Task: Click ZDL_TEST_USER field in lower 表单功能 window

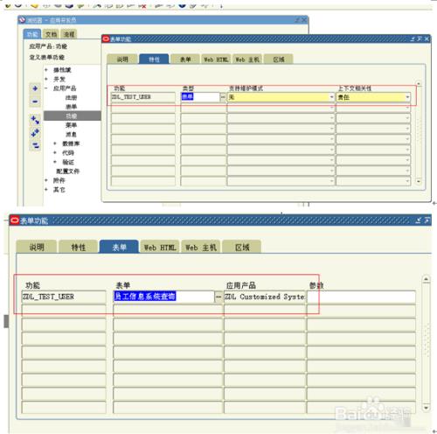Action: 64,297
